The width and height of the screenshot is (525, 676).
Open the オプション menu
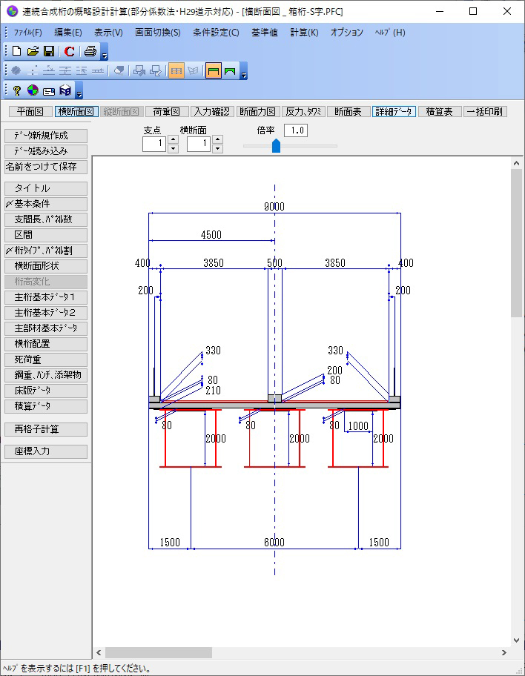[347, 33]
